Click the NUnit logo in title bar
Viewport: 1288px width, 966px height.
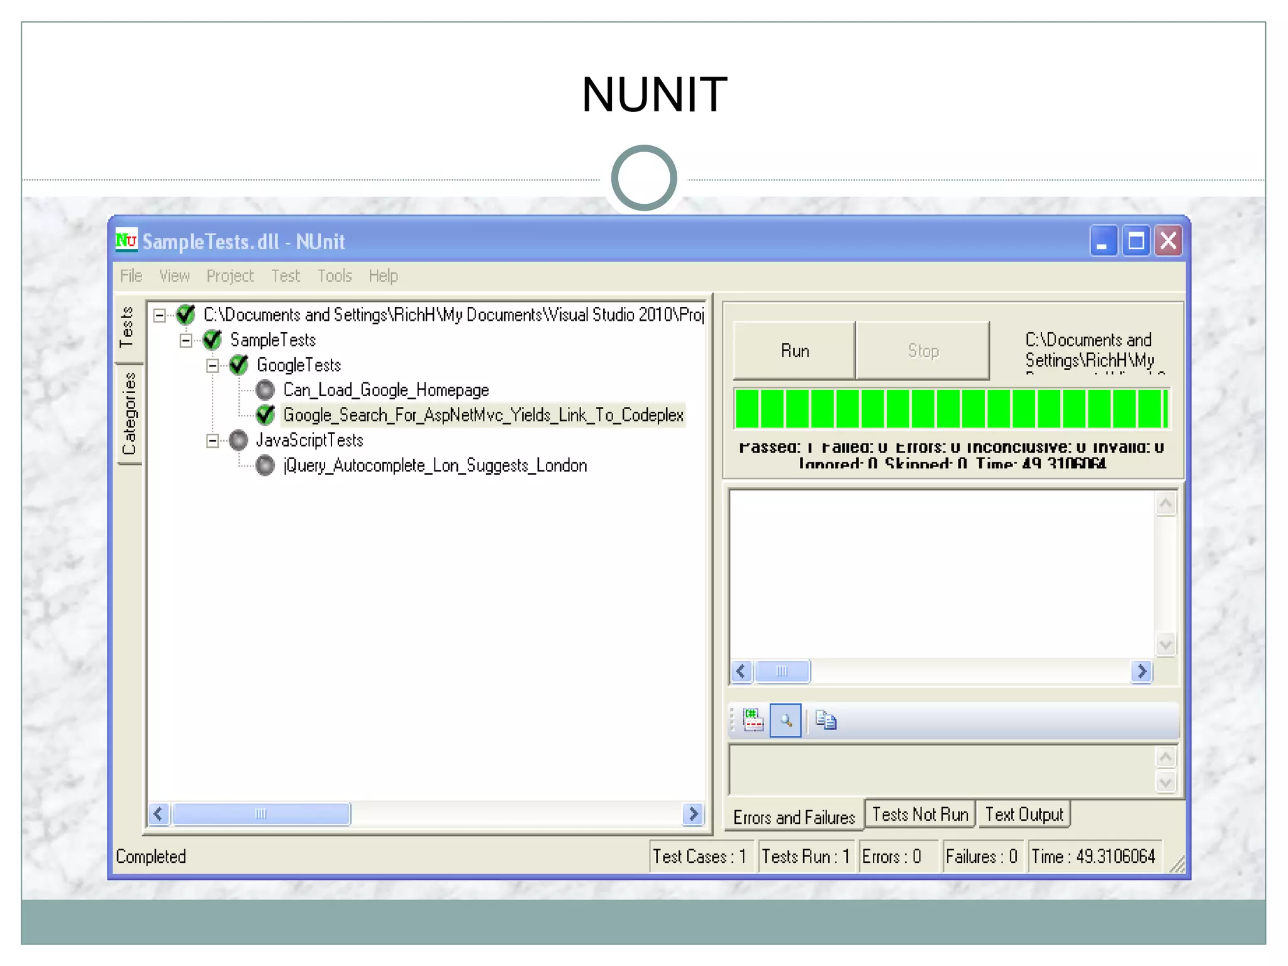[126, 241]
